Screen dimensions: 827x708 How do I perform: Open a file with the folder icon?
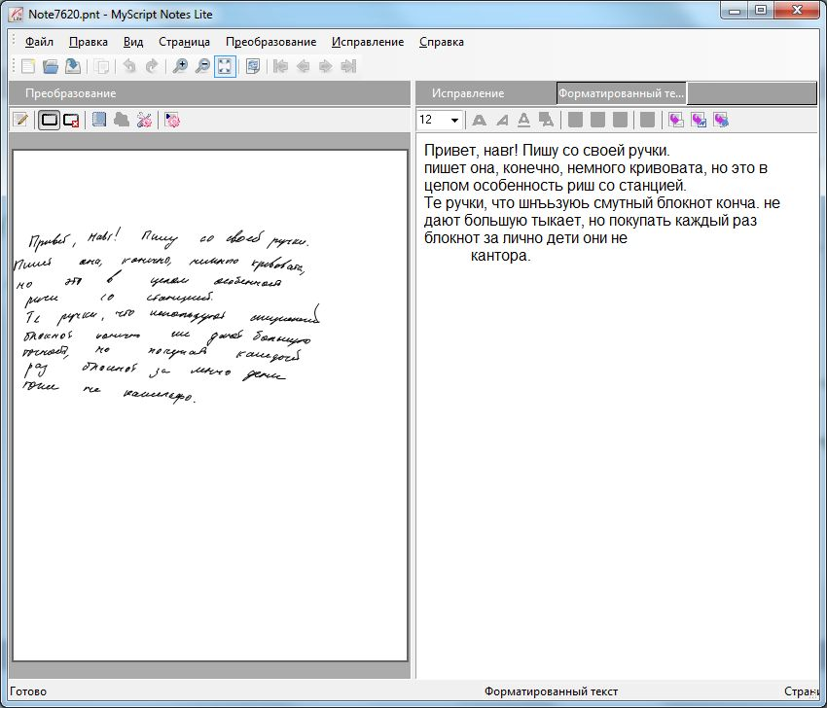point(50,66)
